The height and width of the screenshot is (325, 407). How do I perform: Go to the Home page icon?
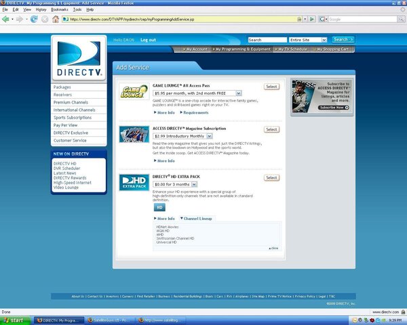[56, 19]
